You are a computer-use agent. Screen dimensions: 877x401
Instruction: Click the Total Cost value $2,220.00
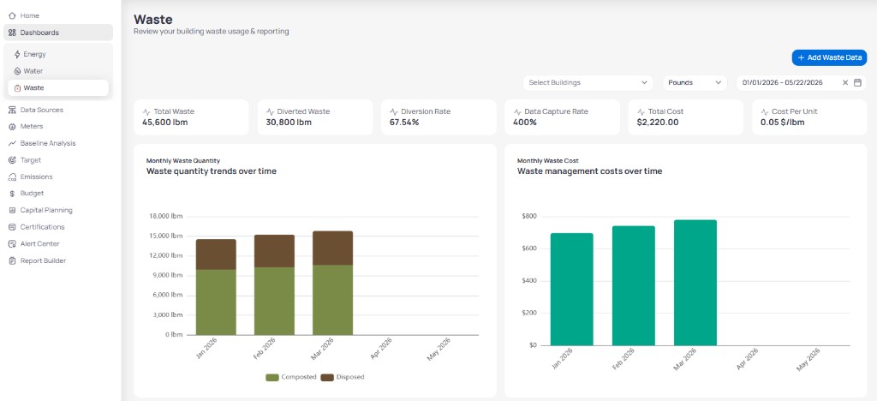coord(658,122)
